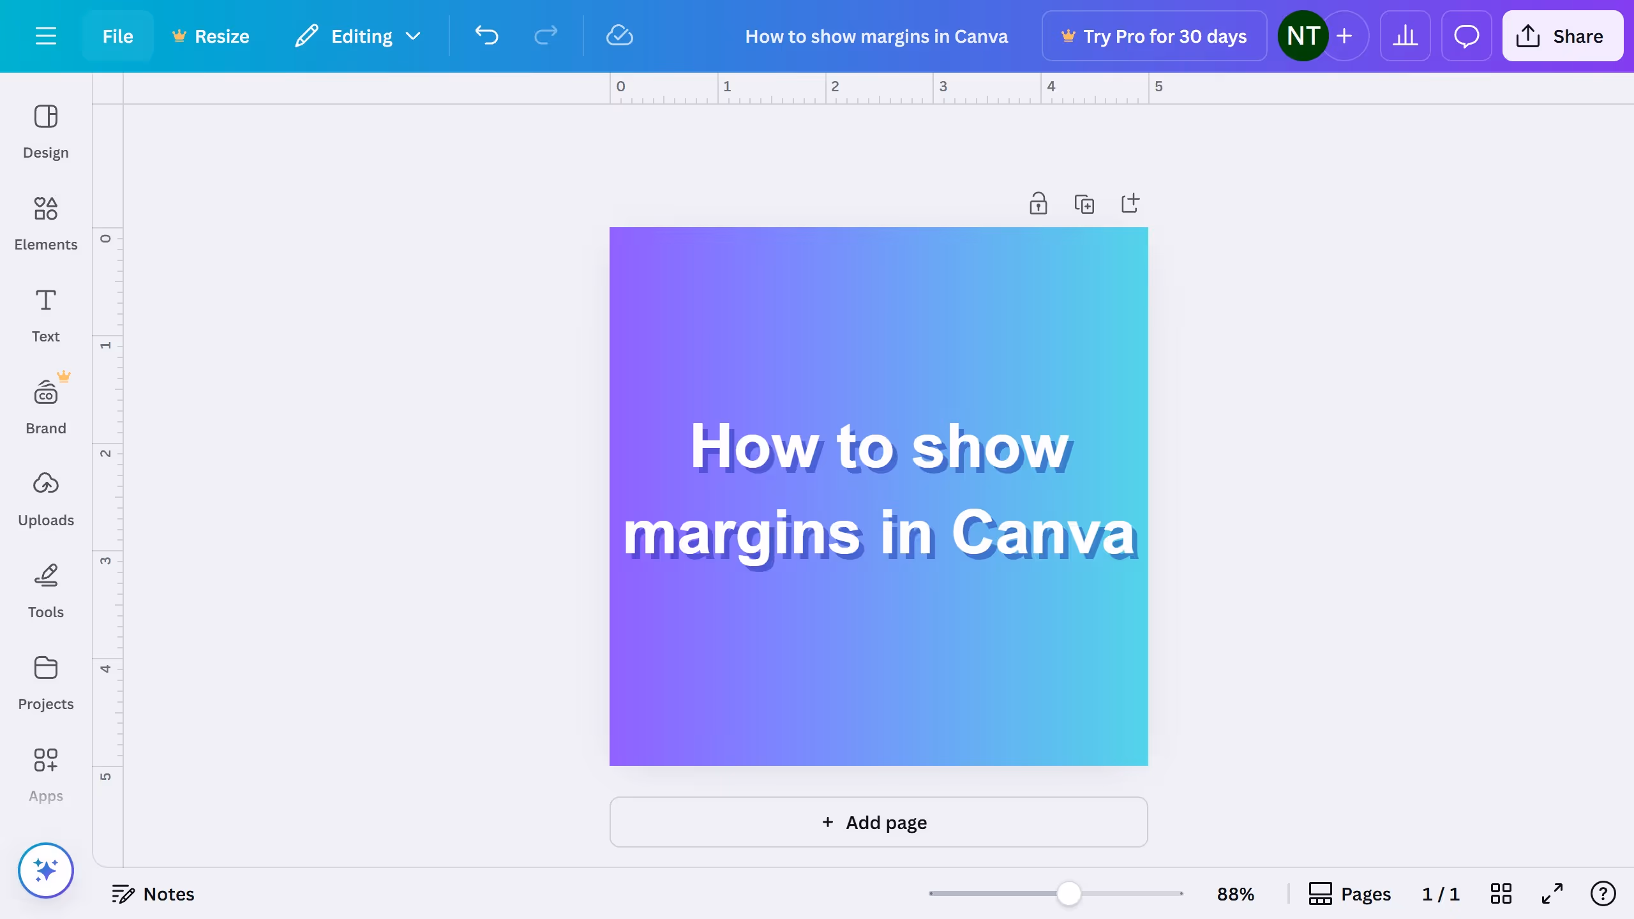The width and height of the screenshot is (1634, 919).
Task: Open the comments speech bubble
Action: [1466, 36]
